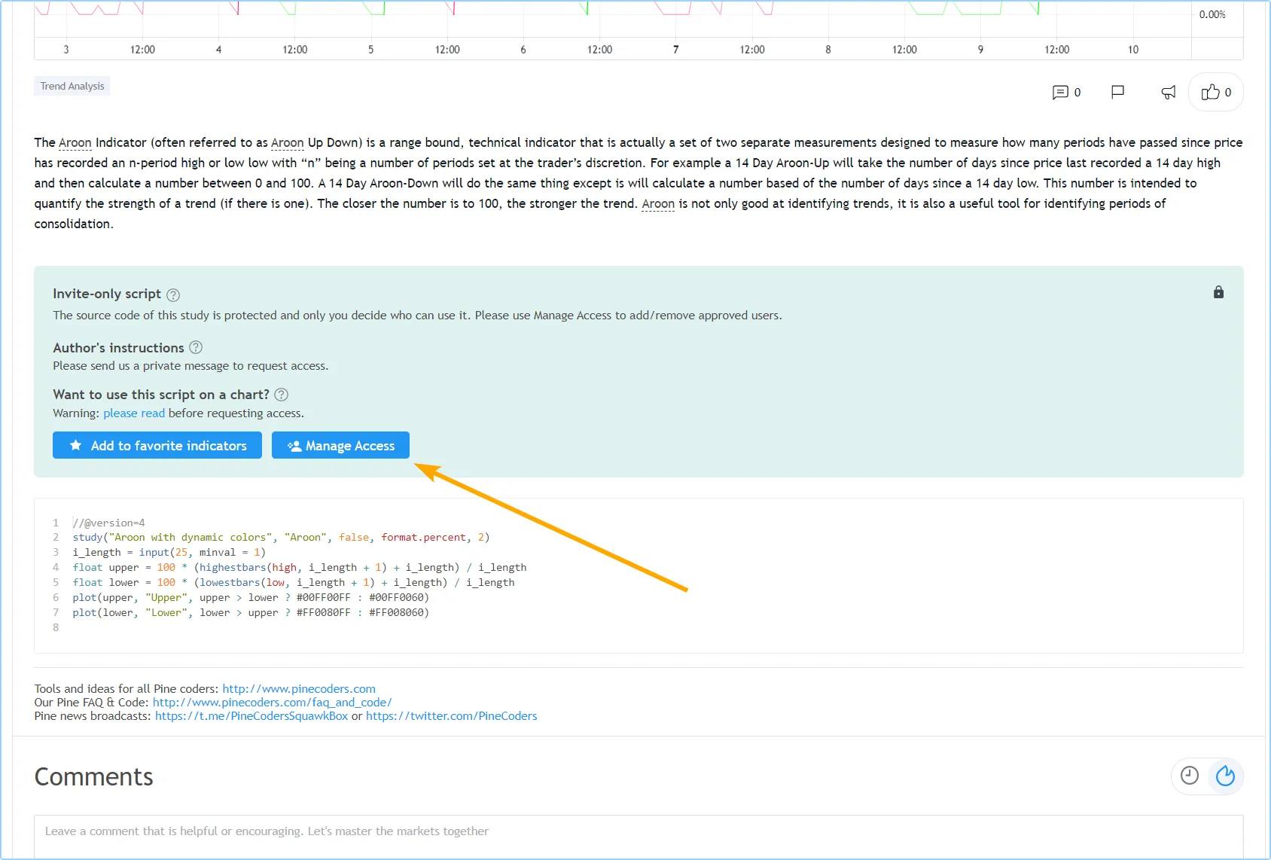This screenshot has width=1271, height=860.
Task: Select the Trend Analysis tag
Action: (x=72, y=86)
